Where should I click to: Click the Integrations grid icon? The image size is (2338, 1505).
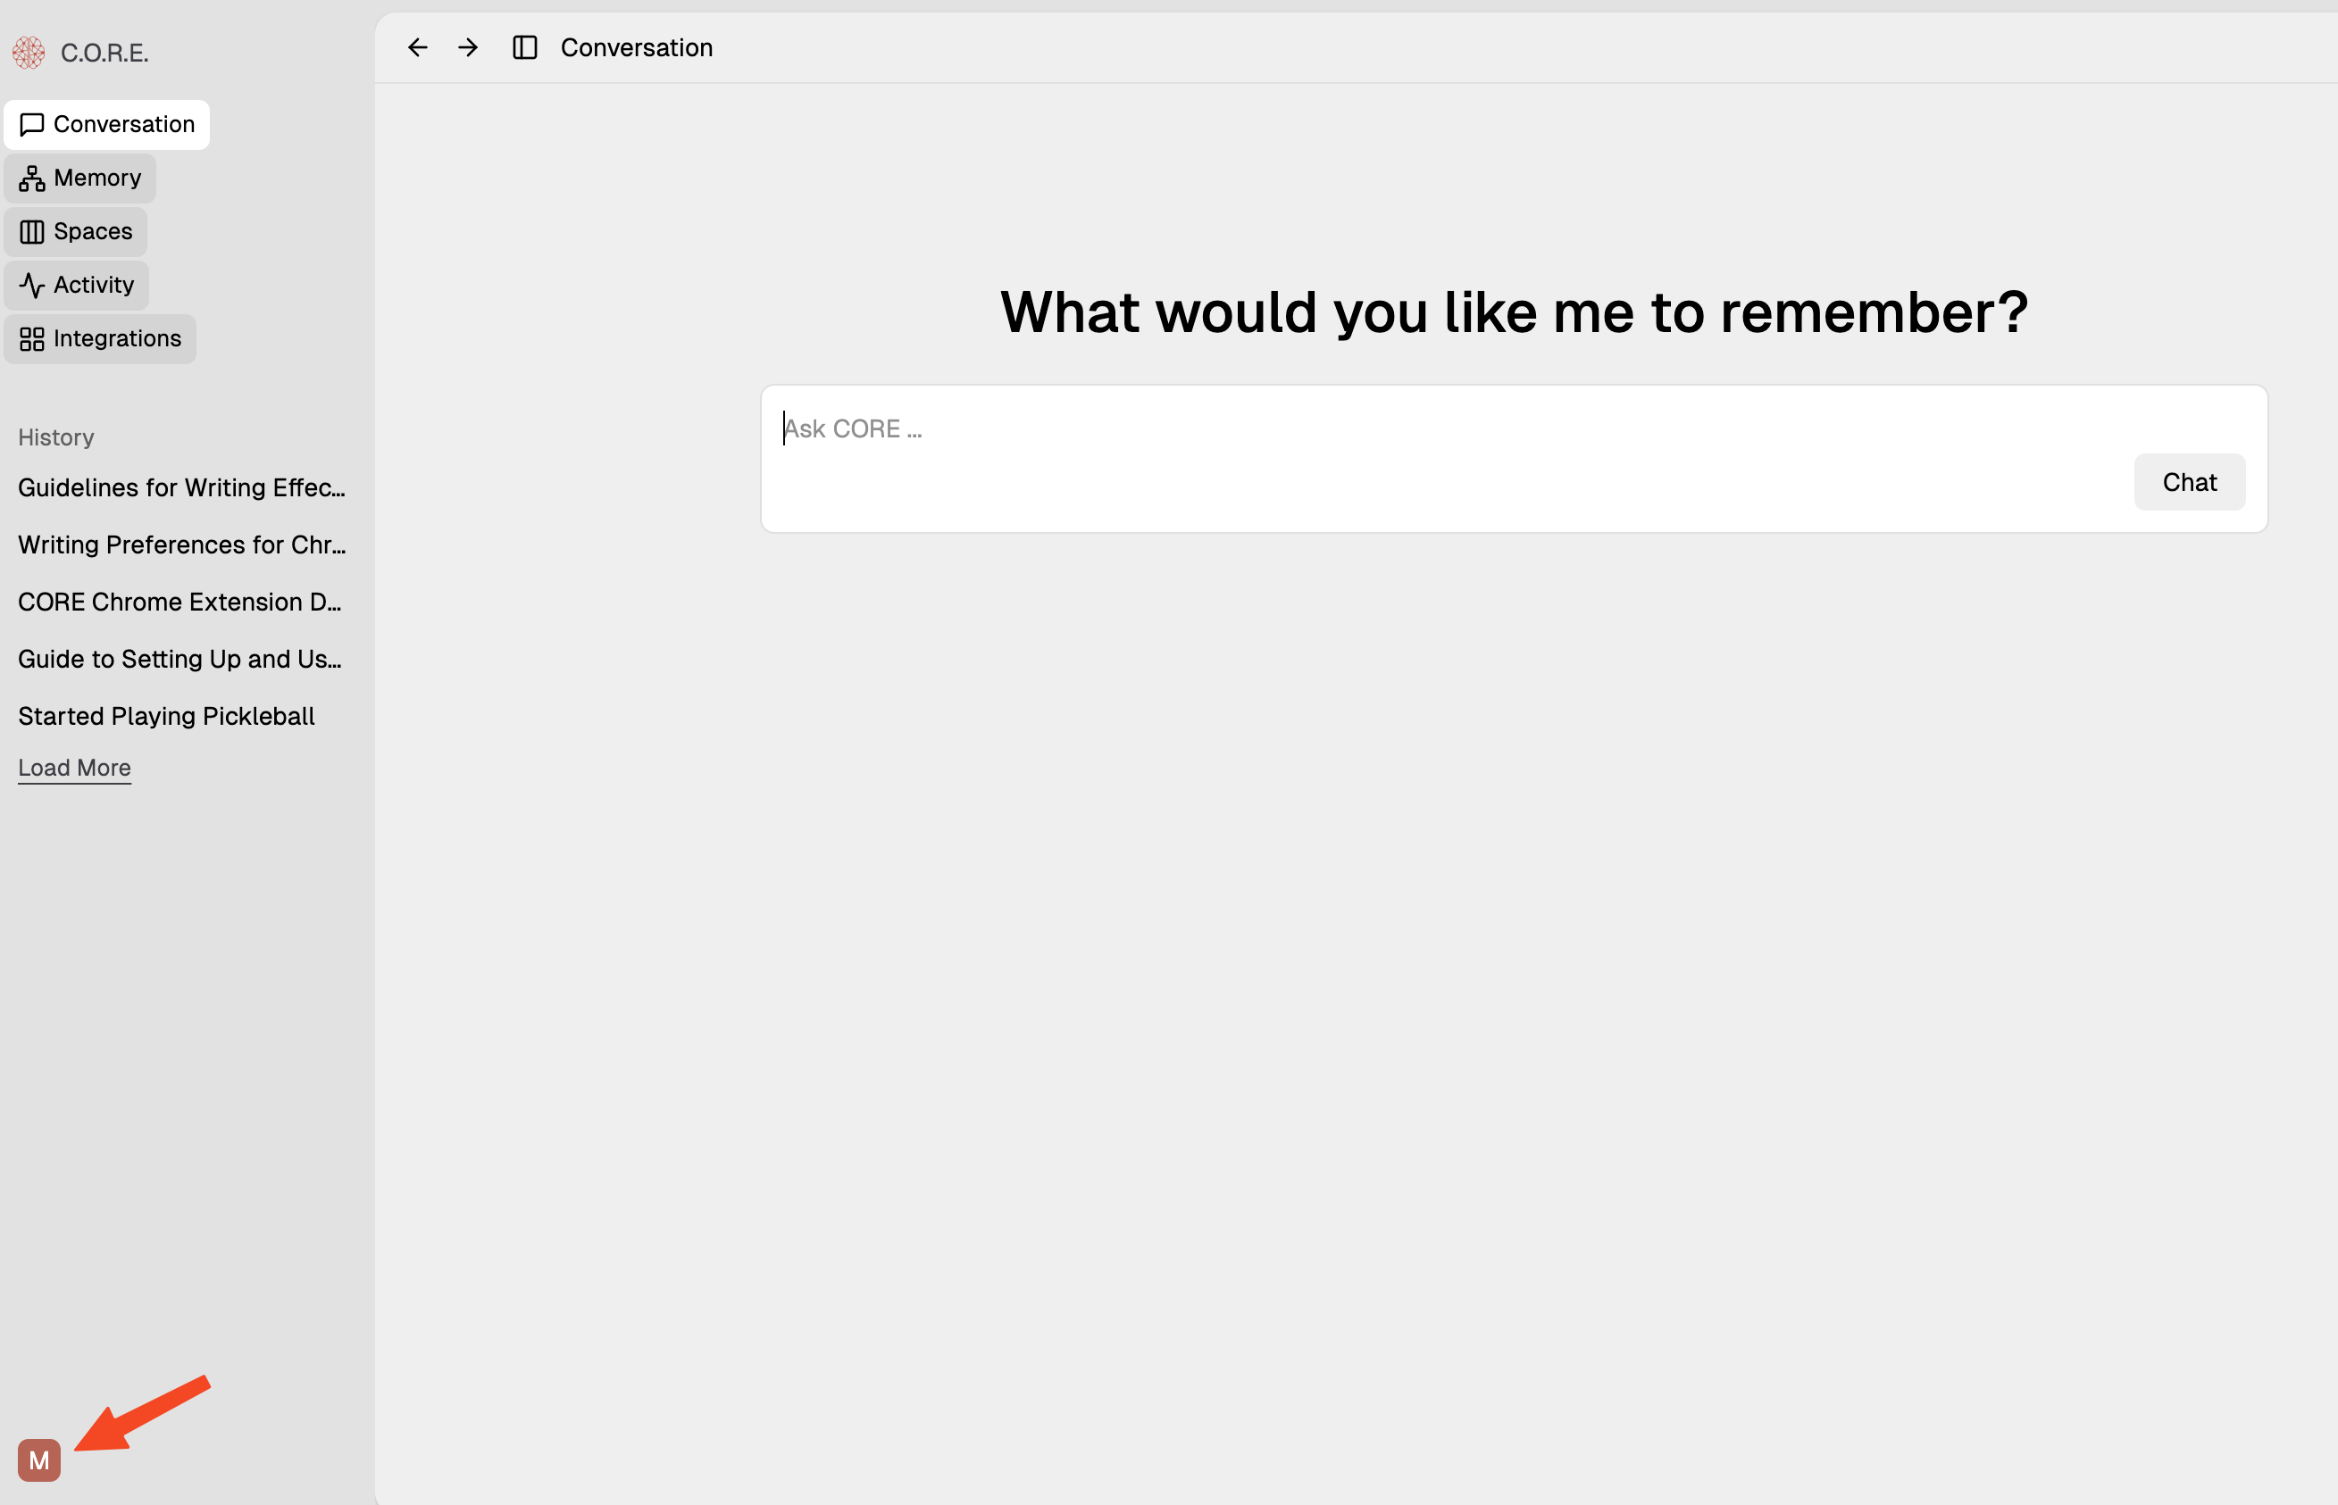[32, 339]
